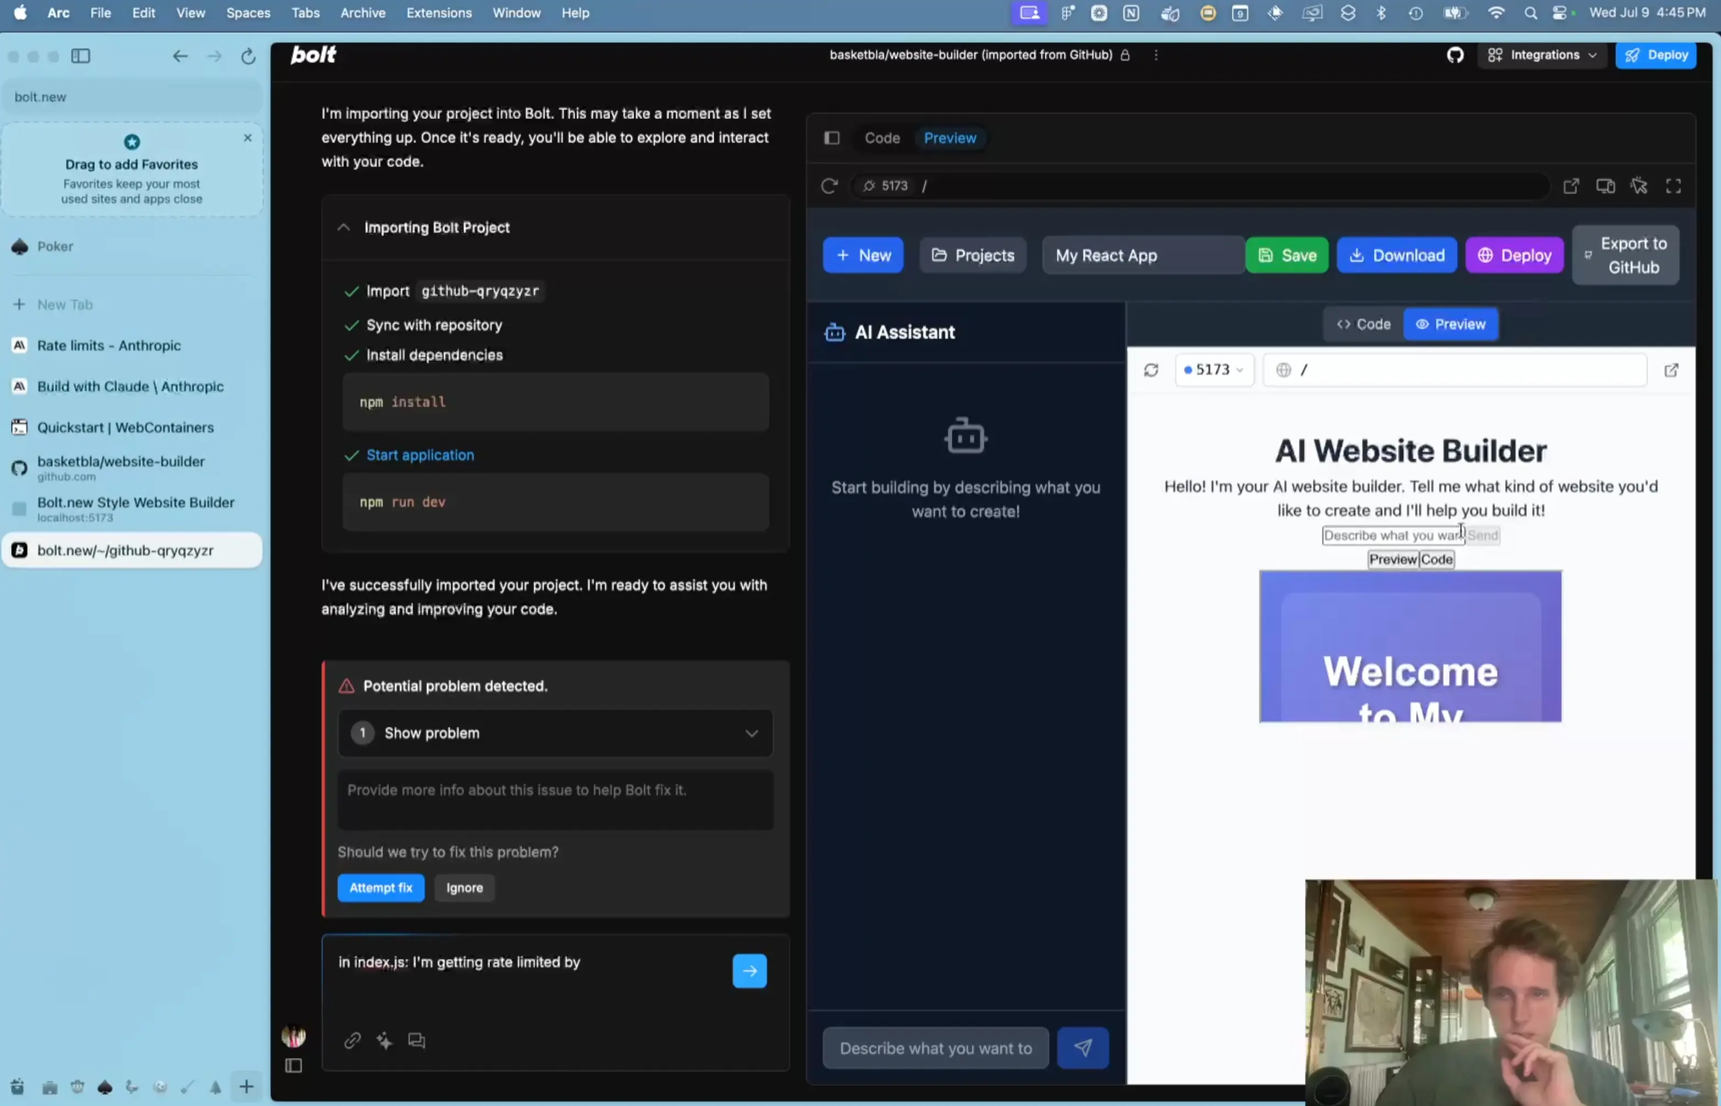Screen dimensions: 1721x1106
Task: Click the Download button
Action: click(x=1396, y=255)
